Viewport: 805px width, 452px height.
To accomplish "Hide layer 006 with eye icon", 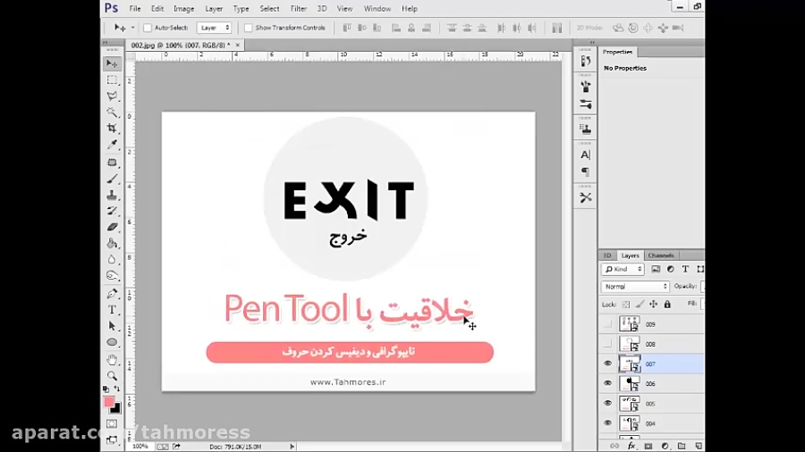I will tap(608, 383).
